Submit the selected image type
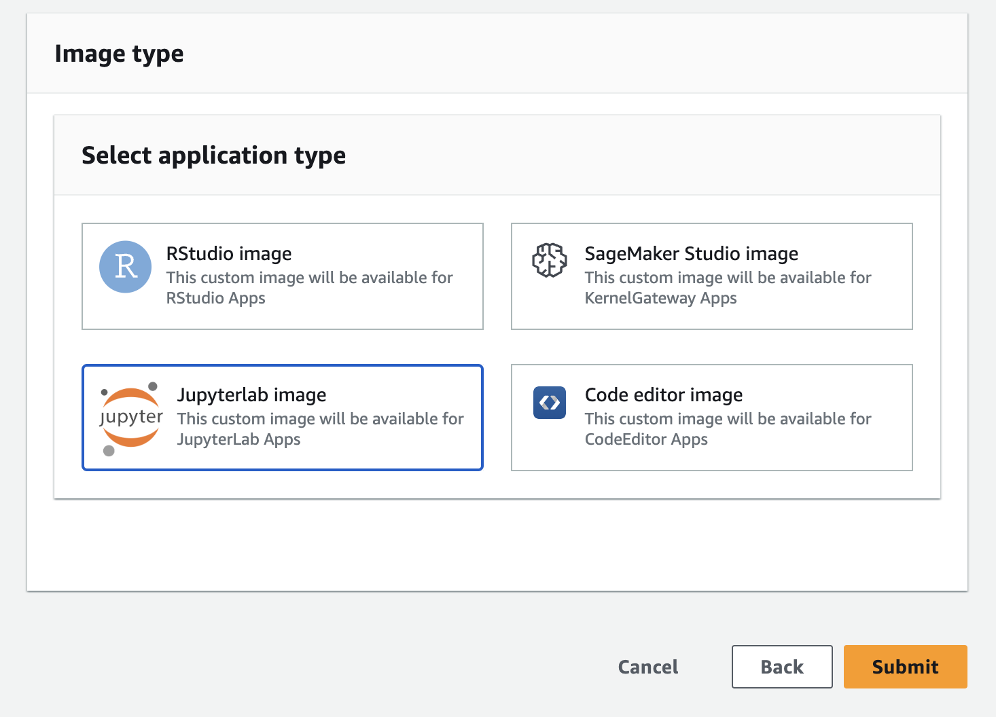This screenshot has width=996, height=717. tap(905, 667)
